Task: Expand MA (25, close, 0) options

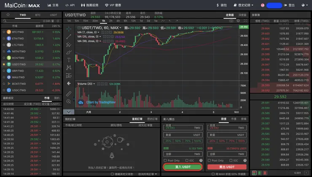Action: tap(100, 36)
